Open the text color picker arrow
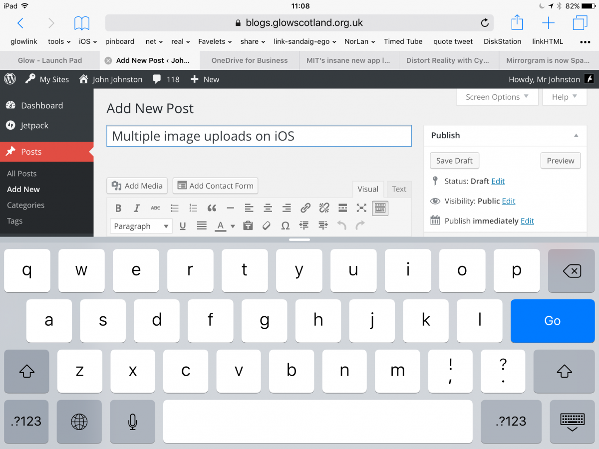This screenshot has width=599, height=449. pyautogui.click(x=233, y=226)
